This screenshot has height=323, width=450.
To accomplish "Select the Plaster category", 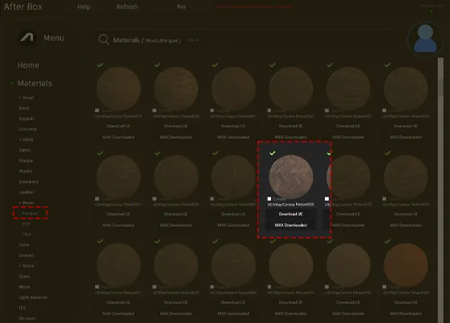I will click(x=26, y=160).
